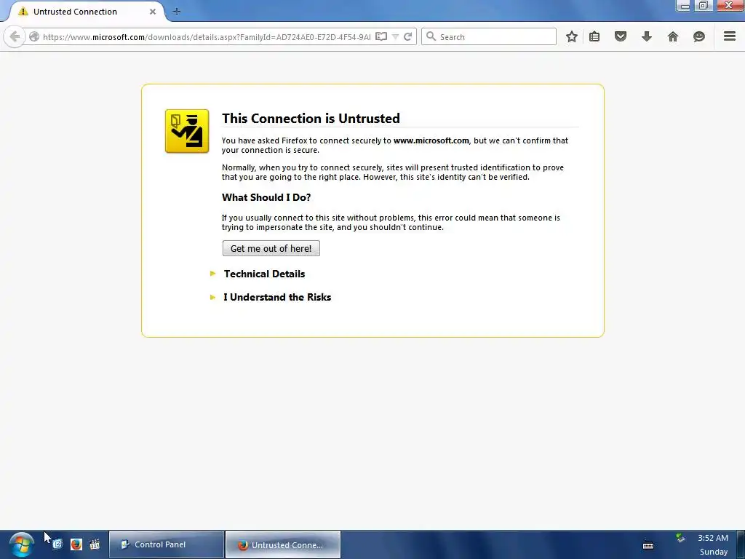Open on-screen keyboard tray icon
Viewport: 745px width, 559px height.
pos(648,544)
